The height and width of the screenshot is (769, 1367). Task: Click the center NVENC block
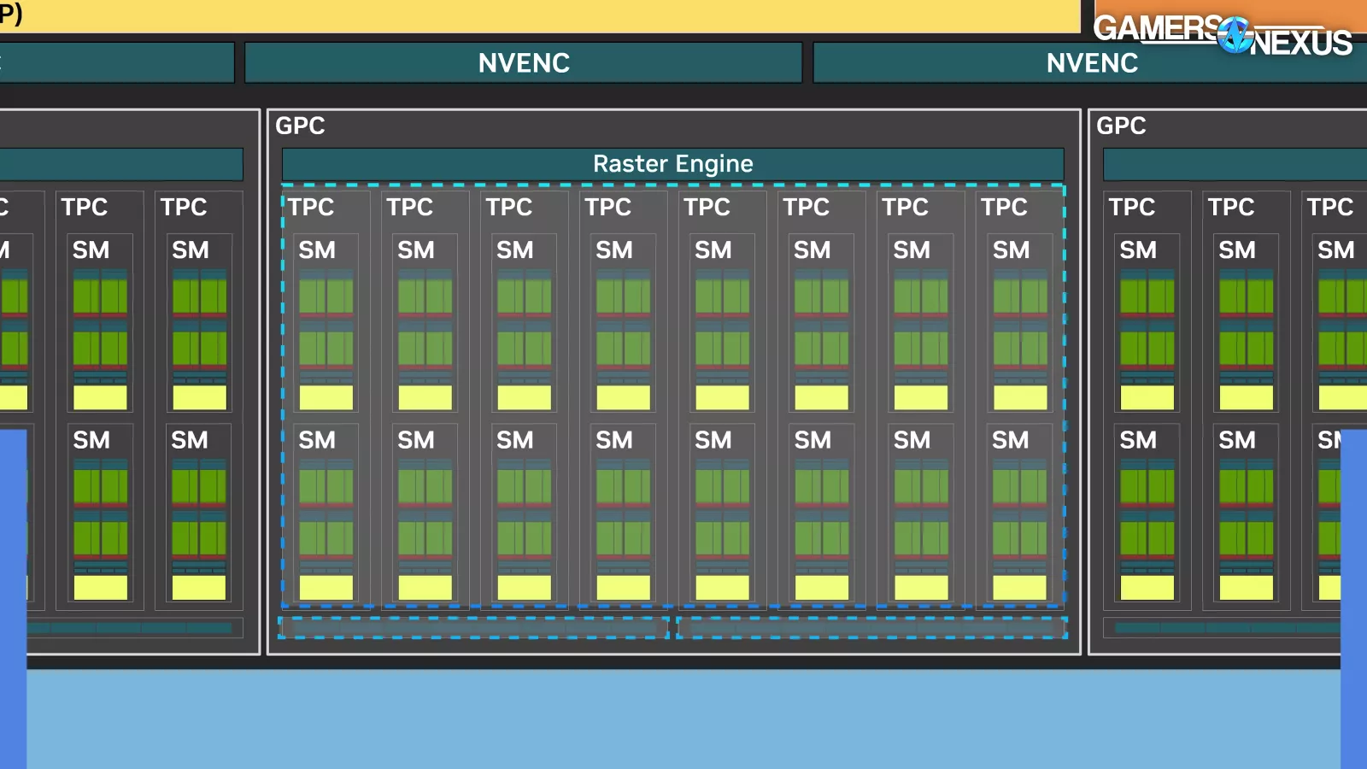[523, 63]
